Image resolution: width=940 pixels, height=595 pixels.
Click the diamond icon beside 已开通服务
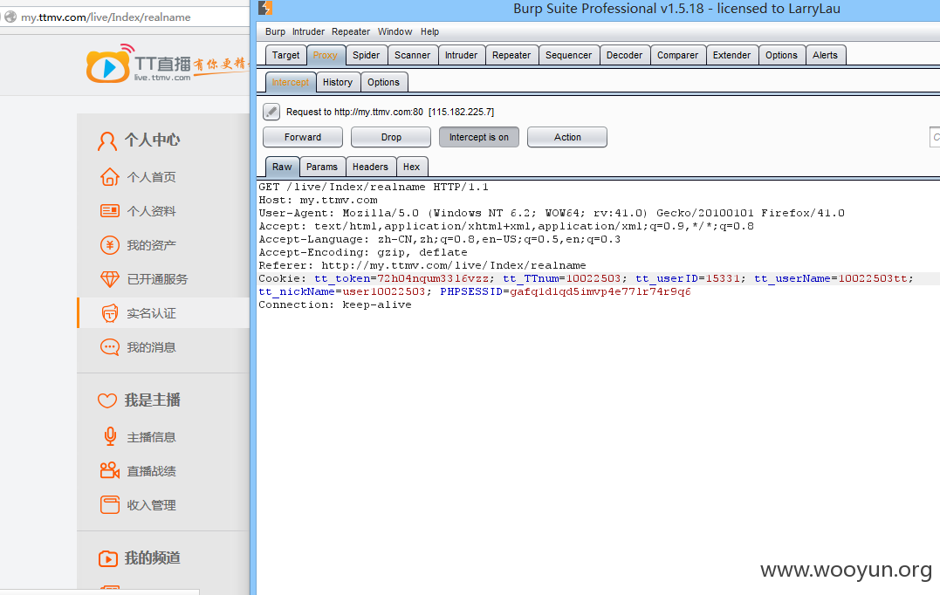[110, 279]
